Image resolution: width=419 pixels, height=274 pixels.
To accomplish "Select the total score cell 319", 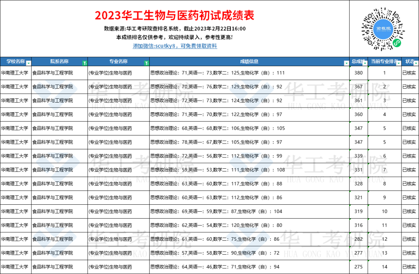I will point(358,211).
